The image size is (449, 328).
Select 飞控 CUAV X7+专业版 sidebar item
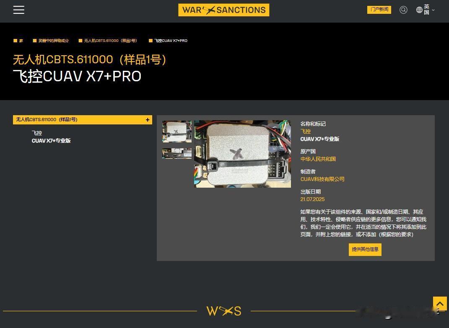(x=51, y=137)
